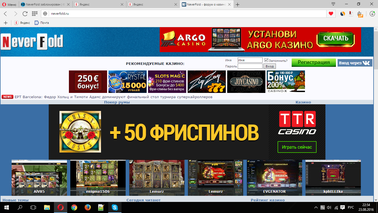Click the Имя username field
Viewport: 378px width, 213px height.
250,60
